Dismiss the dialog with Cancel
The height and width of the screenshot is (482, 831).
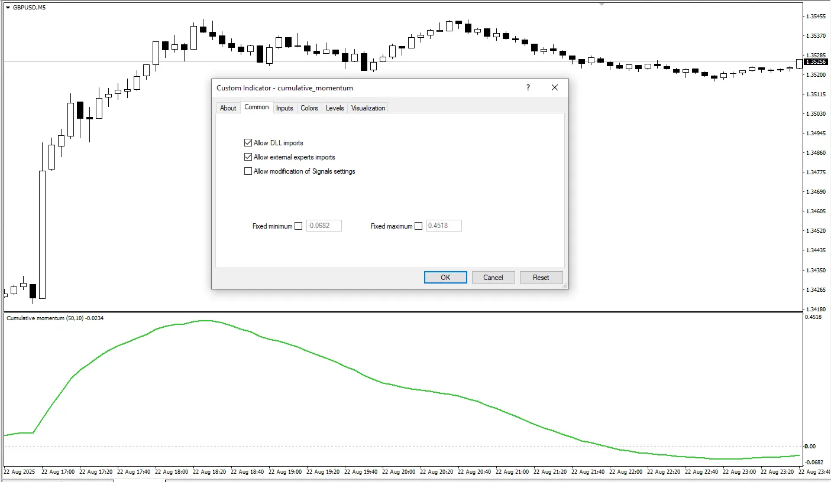493,277
